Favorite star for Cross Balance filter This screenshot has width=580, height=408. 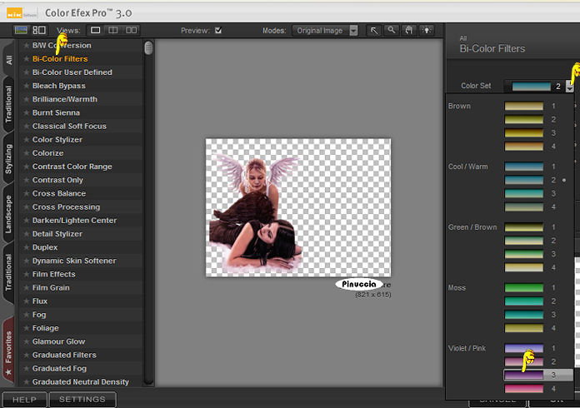(27, 193)
